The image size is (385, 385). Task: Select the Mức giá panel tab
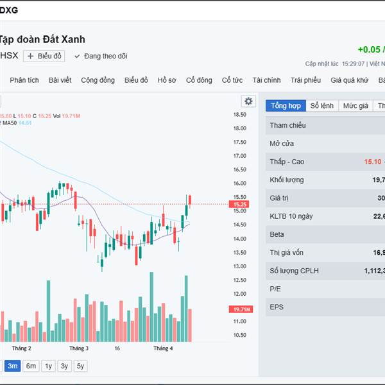355,105
